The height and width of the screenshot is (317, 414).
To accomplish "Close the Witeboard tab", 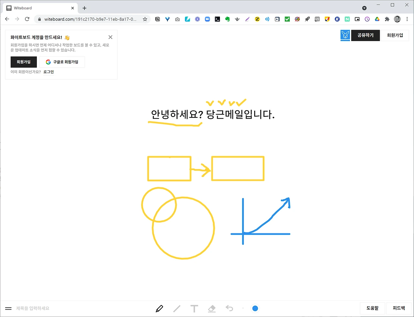I will tap(72, 8).
